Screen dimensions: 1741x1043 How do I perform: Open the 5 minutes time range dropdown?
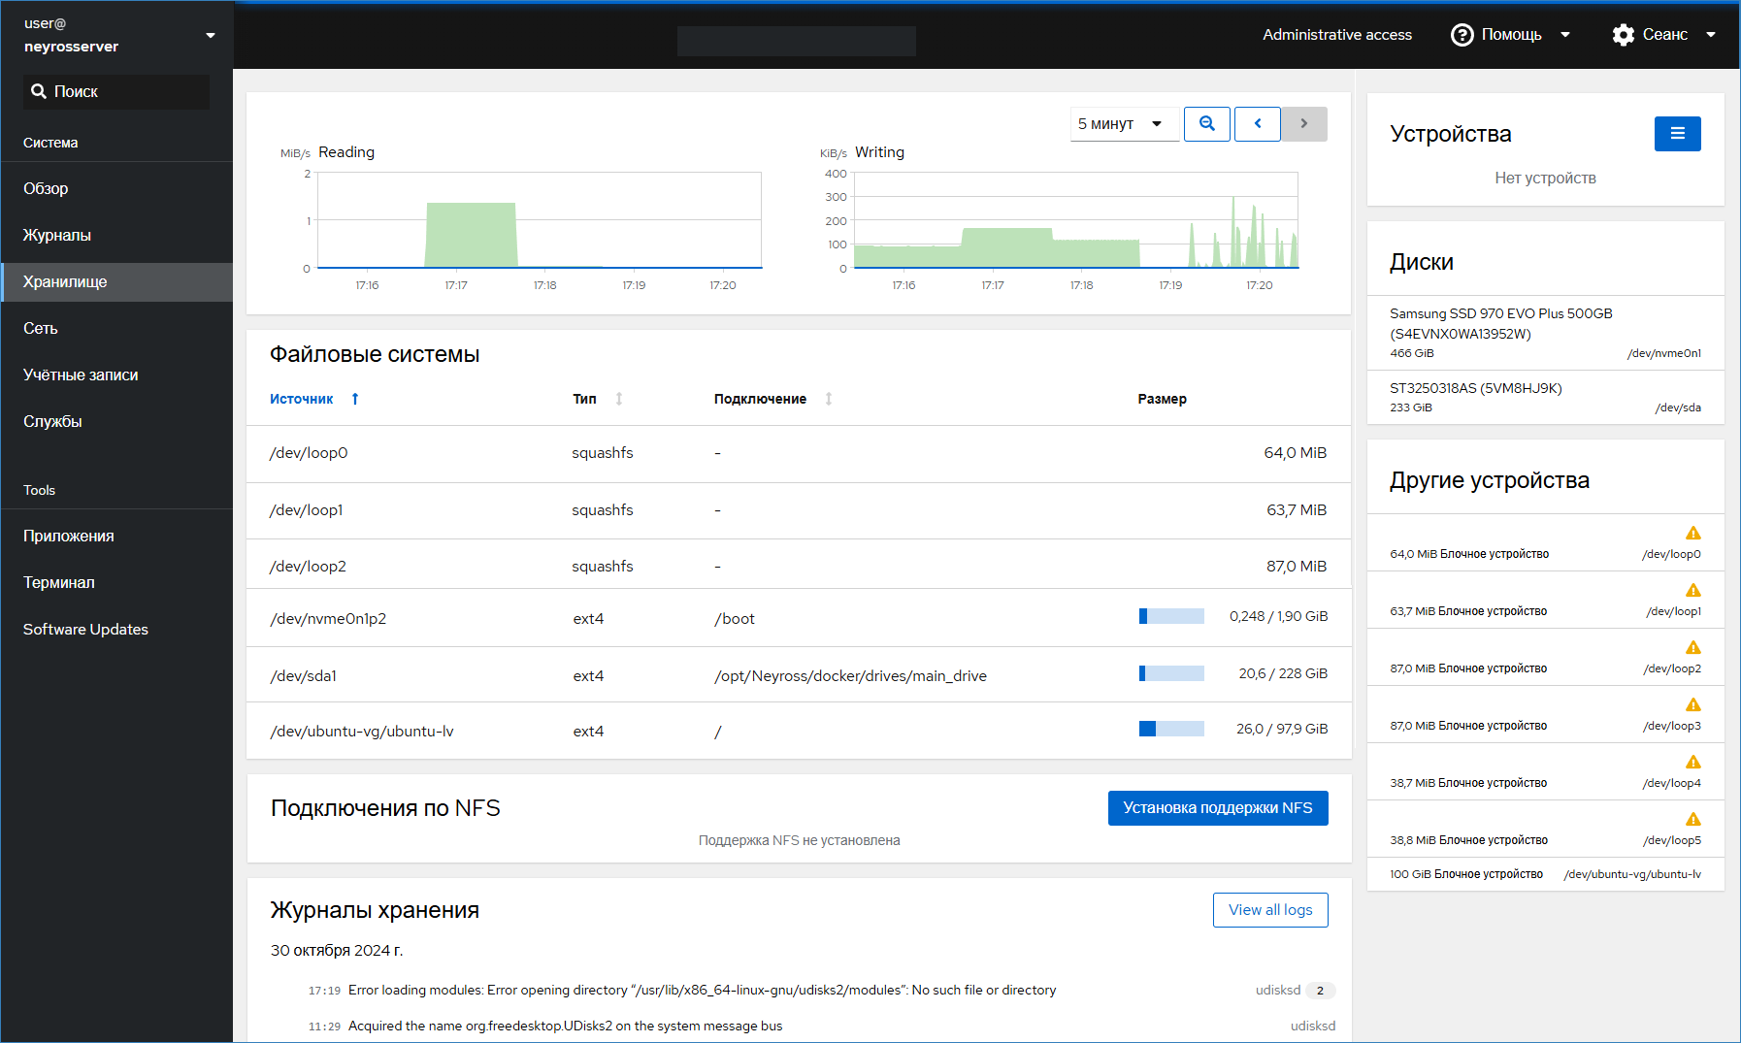(1124, 124)
